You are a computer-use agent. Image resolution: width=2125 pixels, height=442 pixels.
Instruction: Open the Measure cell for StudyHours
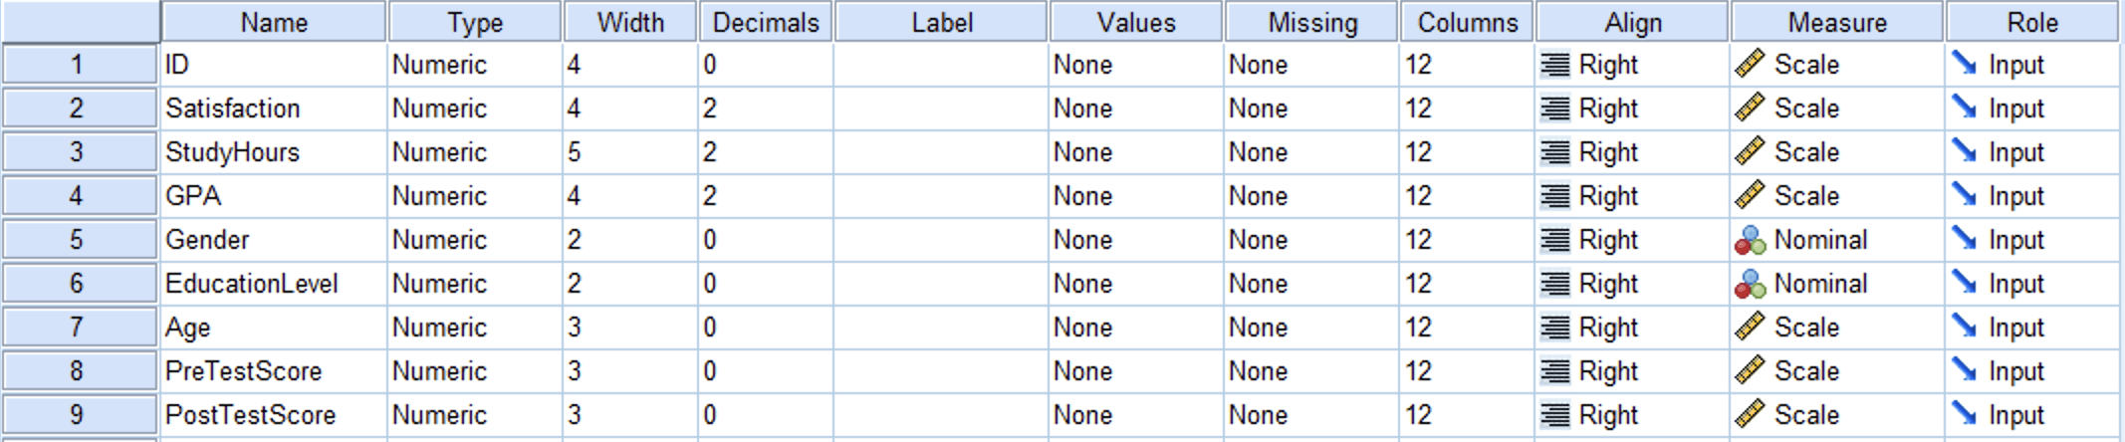click(x=1836, y=152)
